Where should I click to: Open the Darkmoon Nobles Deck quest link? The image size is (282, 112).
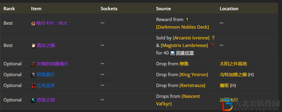[183, 27]
